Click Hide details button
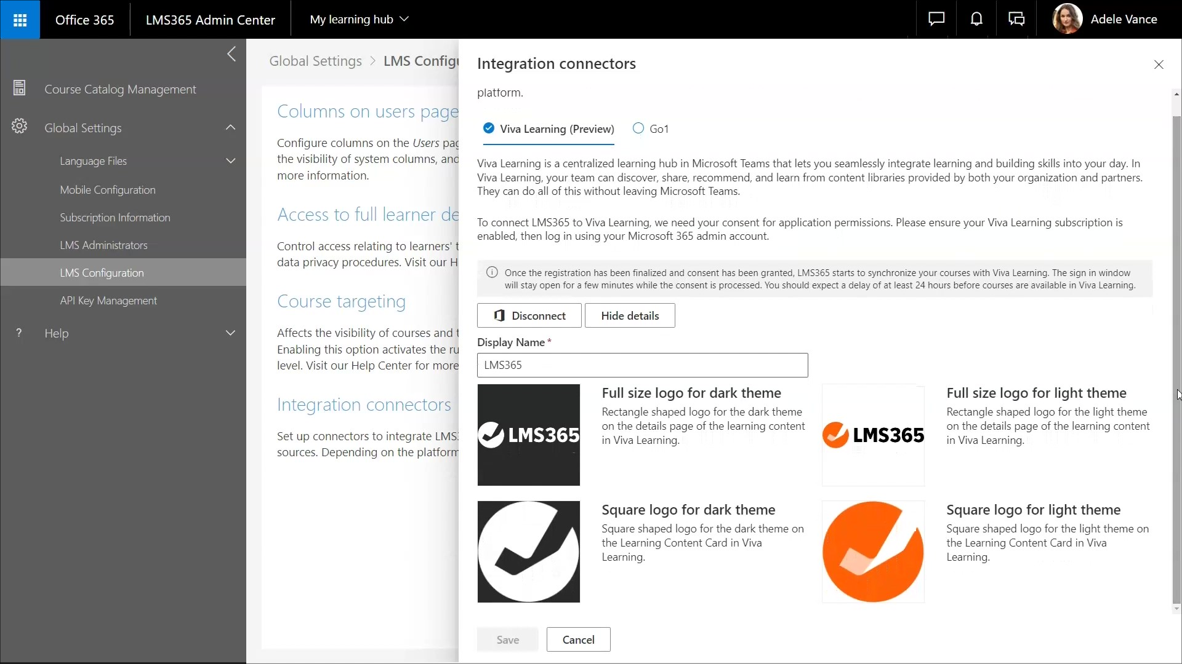Image resolution: width=1182 pixels, height=664 pixels. point(630,315)
